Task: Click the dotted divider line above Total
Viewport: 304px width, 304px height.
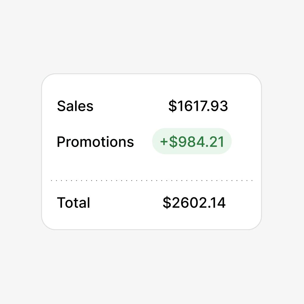Action: click(x=151, y=181)
